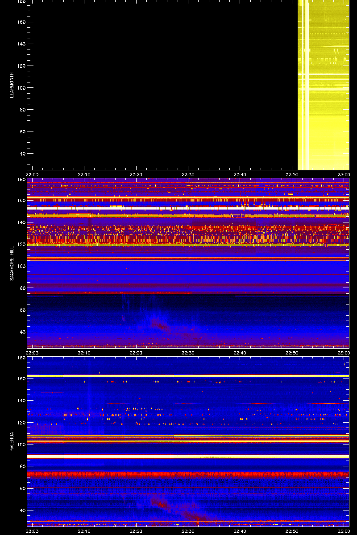Click 22:10 time label under Learmonth plot
The width and height of the screenshot is (357, 535).
84,174
